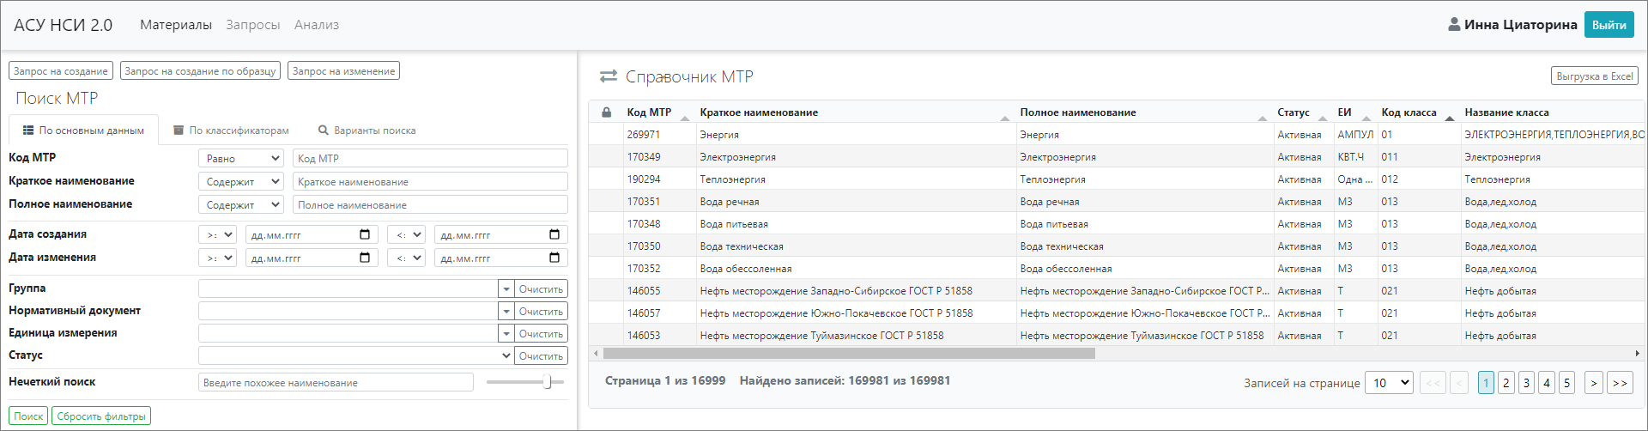Open the calendar picker for creation date end

554,234
